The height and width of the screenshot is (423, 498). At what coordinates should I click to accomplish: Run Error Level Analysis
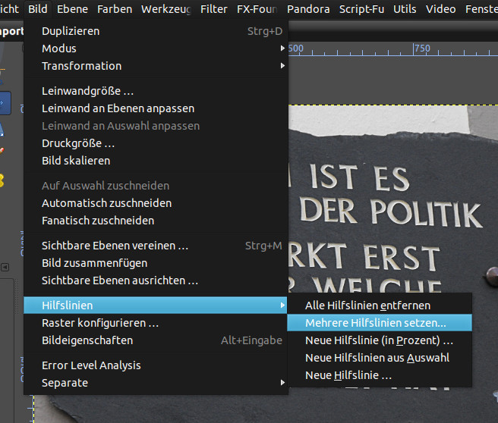click(156, 365)
